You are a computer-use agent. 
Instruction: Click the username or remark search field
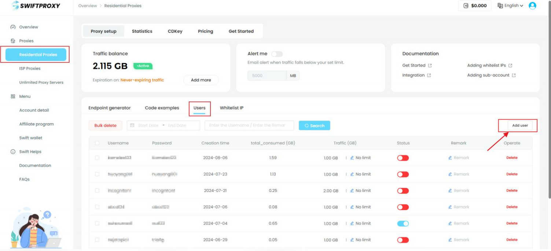point(249,125)
